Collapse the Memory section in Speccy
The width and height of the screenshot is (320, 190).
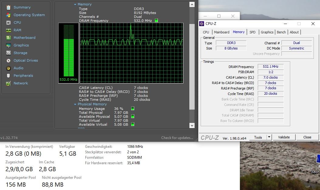[x=75, y=4]
